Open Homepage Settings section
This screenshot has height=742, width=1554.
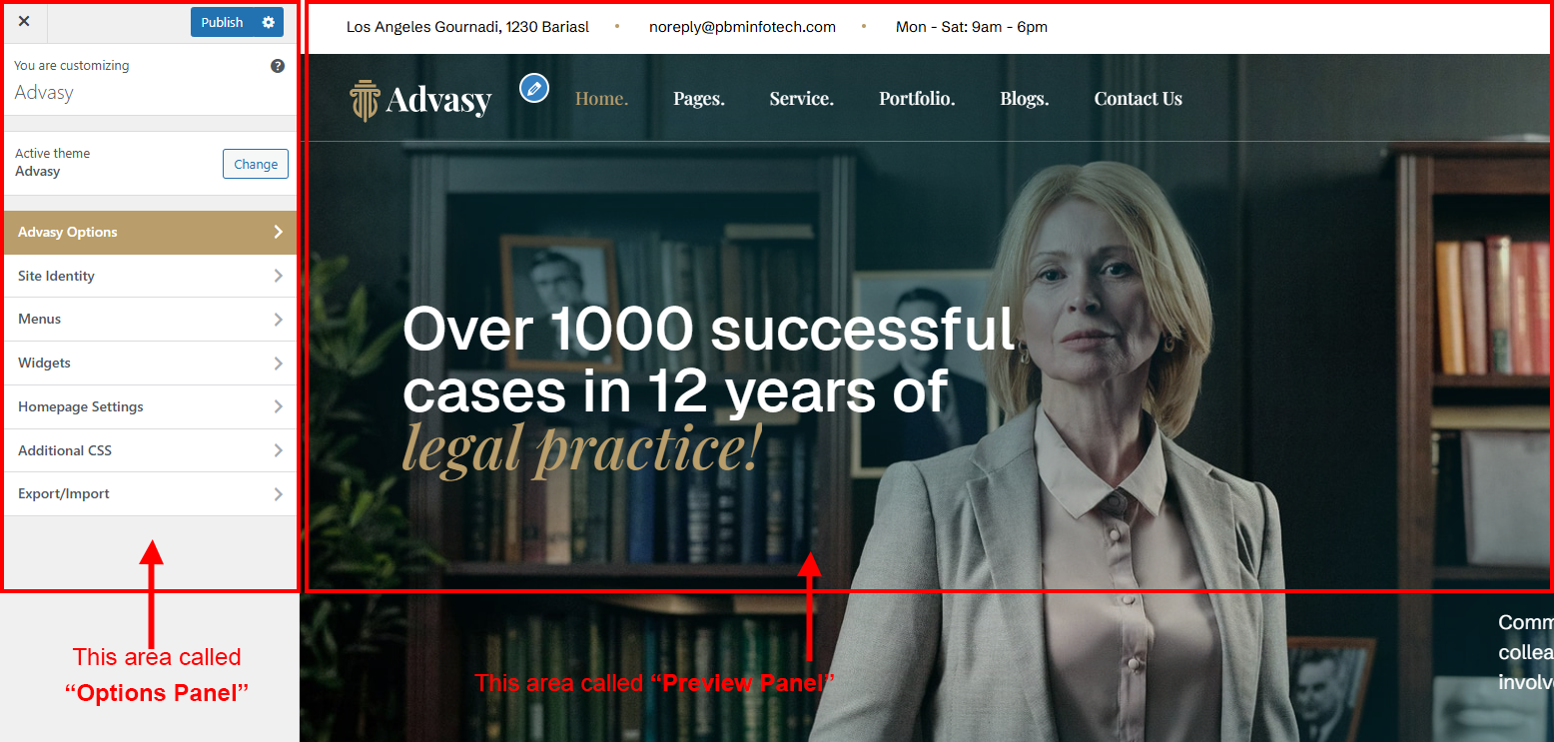(x=150, y=407)
